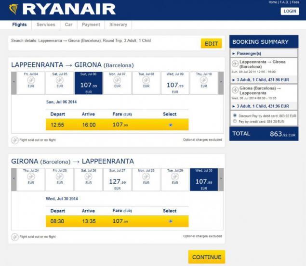Choose Pay by credit card option
This screenshot has width=306, height=266.
pyautogui.click(x=235, y=121)
